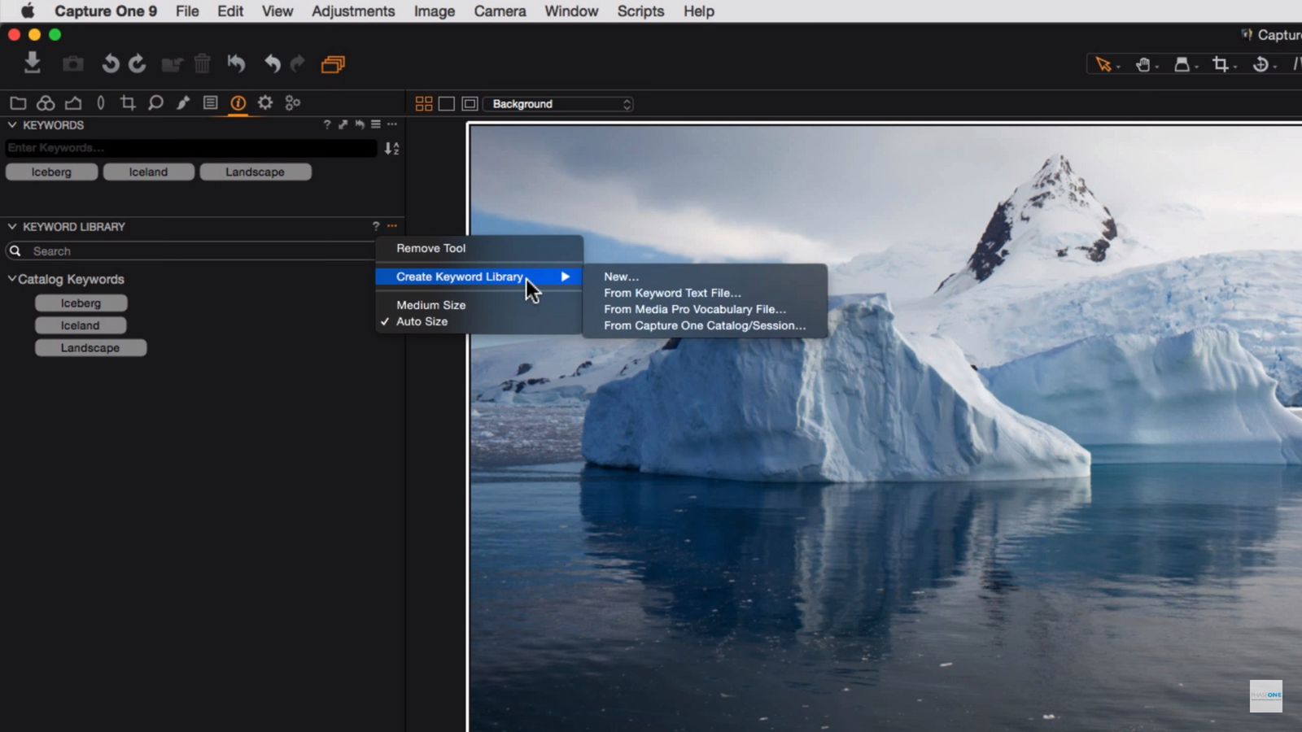1302x732 pixels.
Task: Rotate image left with counterclockwise arrow
Action: pos(110,63)
